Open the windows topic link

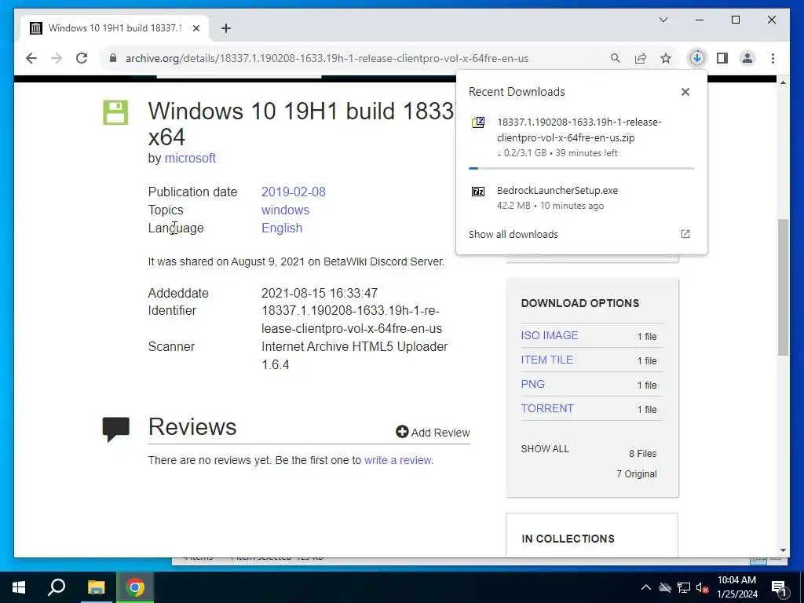[285, 210]
